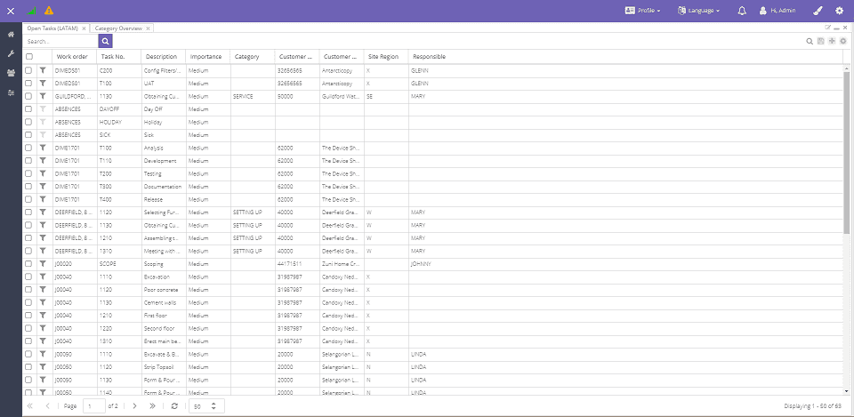Click the grid toolbar magnifier search icon
This screenshot has width=854, height=417.
click(x=810, y=42)
